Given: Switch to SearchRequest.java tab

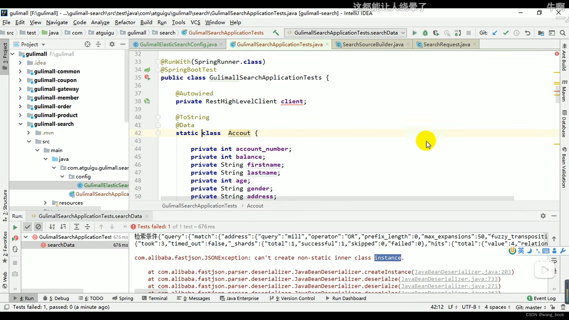Looking at the screenshot, I should [x=447, y=44].
